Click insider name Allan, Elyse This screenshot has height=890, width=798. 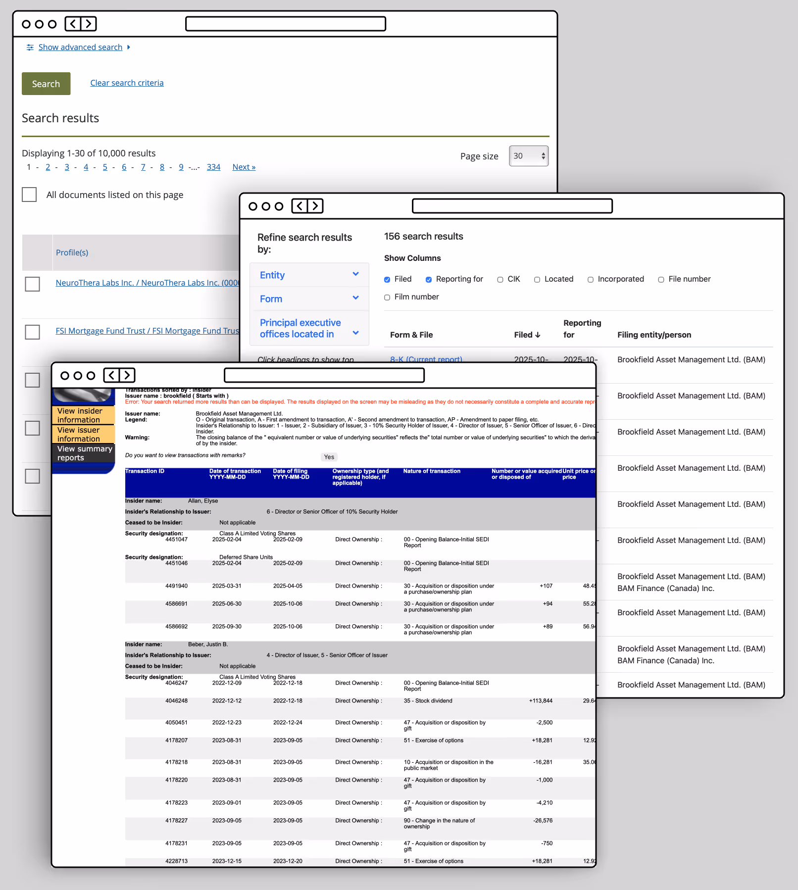click(x=203, y=501)
